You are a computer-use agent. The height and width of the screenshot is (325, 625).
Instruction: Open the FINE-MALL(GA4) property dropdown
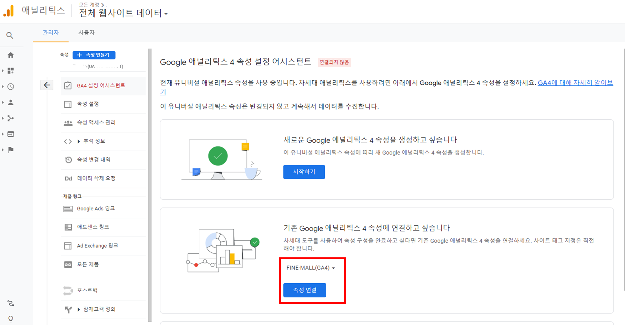coord(311,268)
